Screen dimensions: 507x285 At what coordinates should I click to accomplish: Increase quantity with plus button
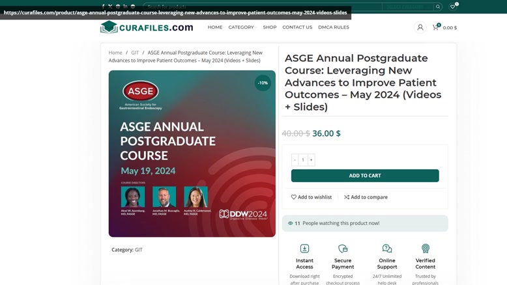311,160
